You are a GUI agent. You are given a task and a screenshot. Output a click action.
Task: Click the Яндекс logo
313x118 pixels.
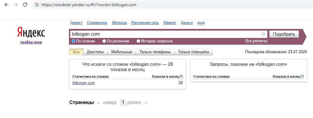coord(31,32)
